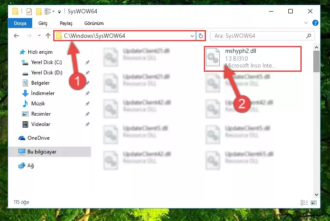Image resolution: width=330 pixels, height=221 pixels.
Task: Click the Microsoft Inso Inte... description text
Action: coord(250,66)
